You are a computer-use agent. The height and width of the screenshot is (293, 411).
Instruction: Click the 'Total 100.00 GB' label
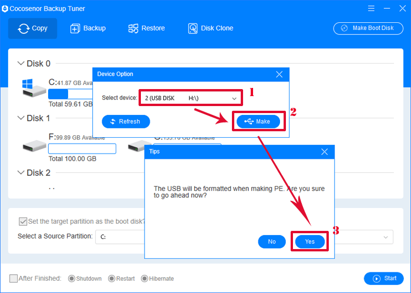pyautogui.click(x=72, y=159)
